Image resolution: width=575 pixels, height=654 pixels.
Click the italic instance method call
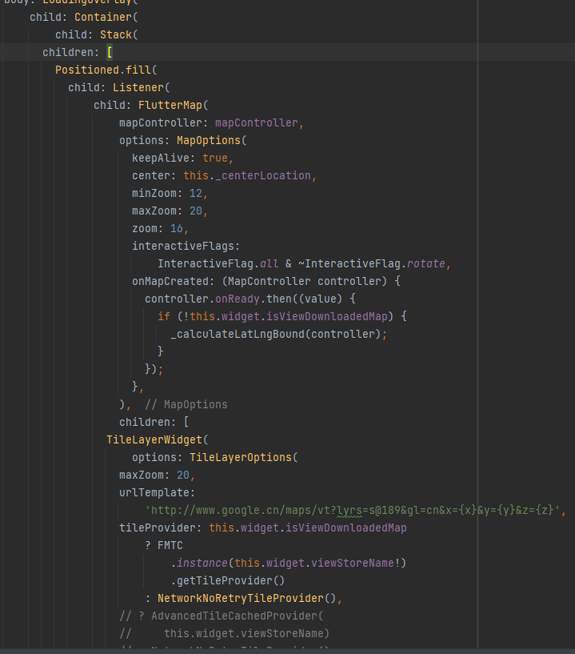coord(202,563)
